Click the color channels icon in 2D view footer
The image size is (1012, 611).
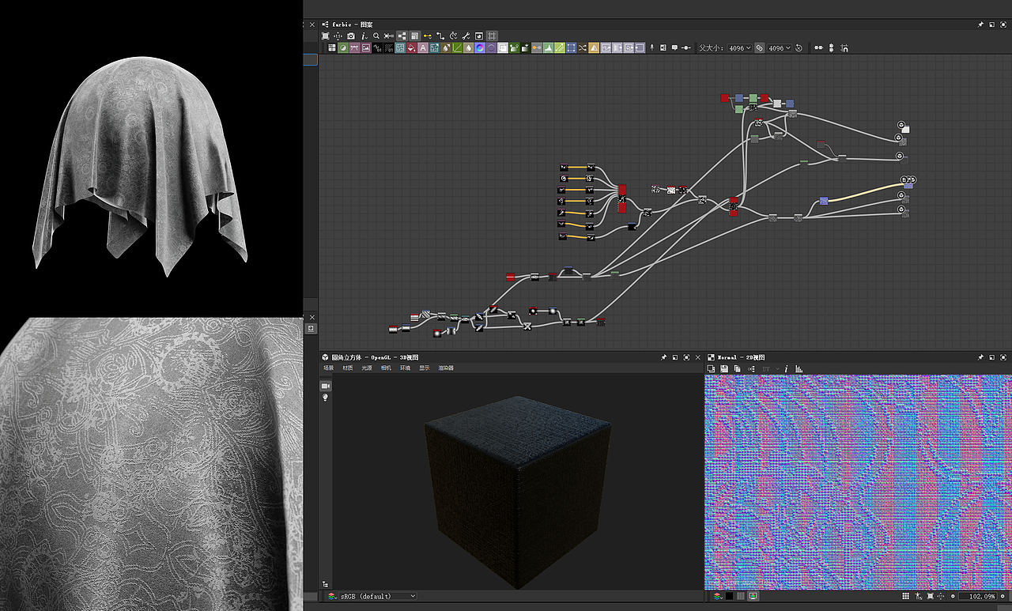click(x=717, y=596)
